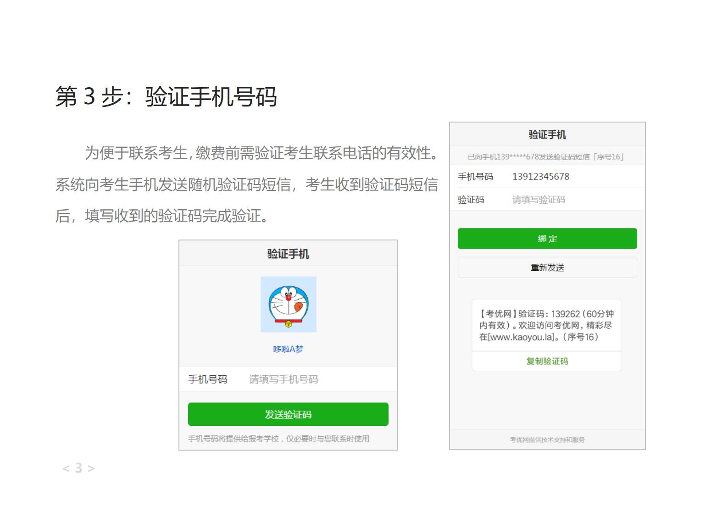Viewport: 728px width, 513px height.
Task: Click the instruction paragraph about 验证码短信
Action: tap(246, 184)
